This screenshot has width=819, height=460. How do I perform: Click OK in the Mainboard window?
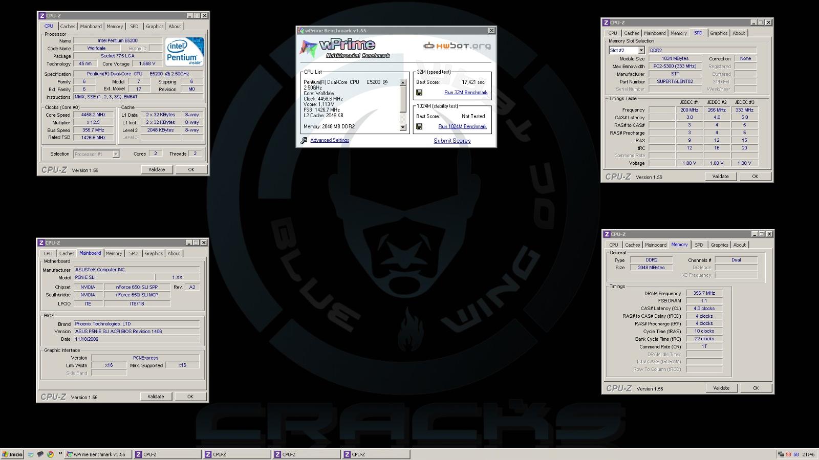(x=190, y=397)
